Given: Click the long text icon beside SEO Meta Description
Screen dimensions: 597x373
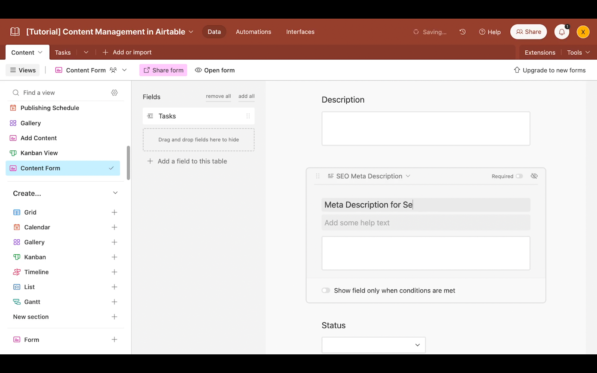Looking at the screenshot, I should (331, 176).
